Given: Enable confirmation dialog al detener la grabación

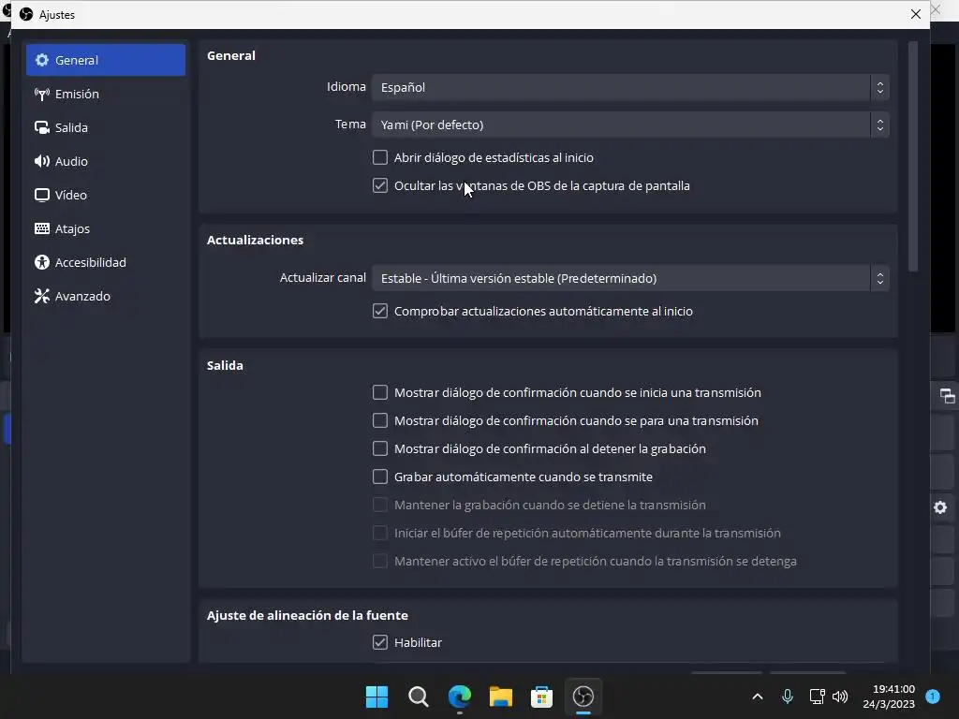Looking at the screenshot, I should pyautogui.click(x=380, y=448).
